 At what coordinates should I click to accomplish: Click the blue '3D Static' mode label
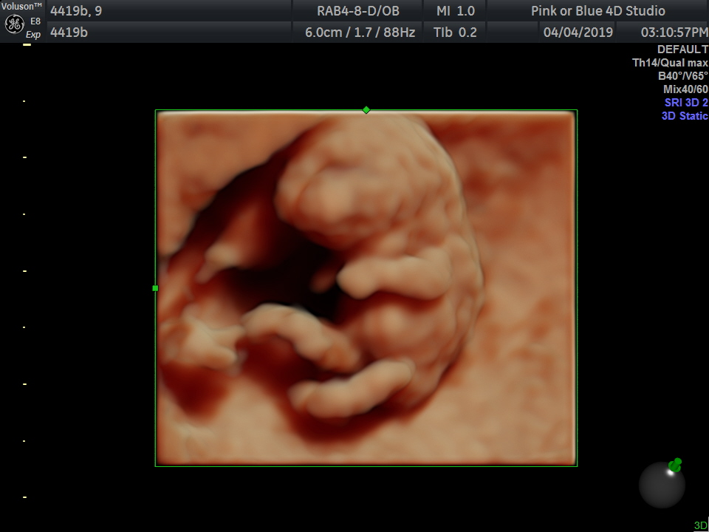tap(685, 115)
